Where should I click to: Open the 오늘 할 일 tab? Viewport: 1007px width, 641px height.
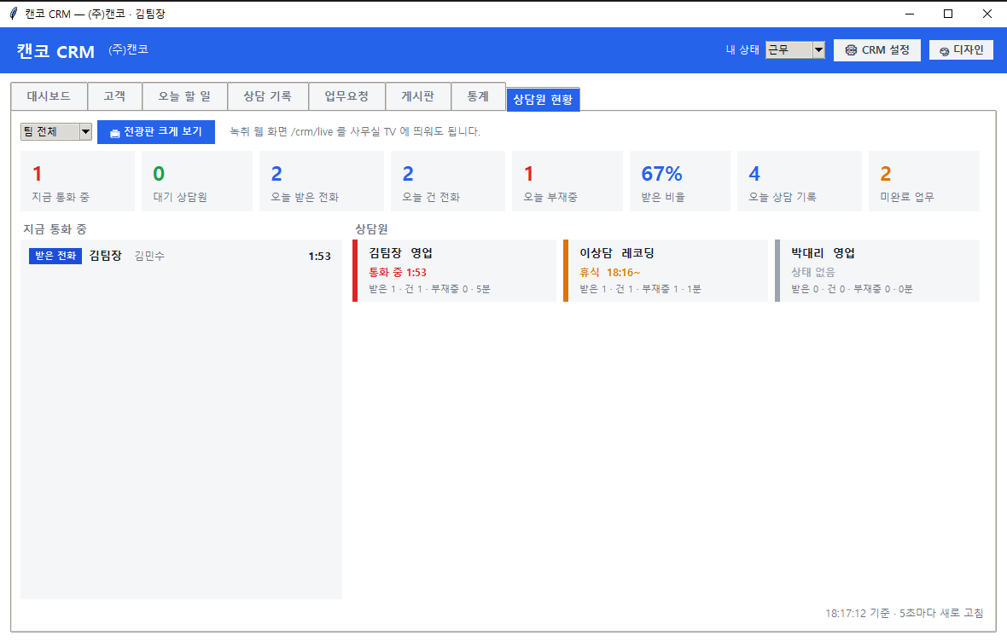click(x=184, y=96)
